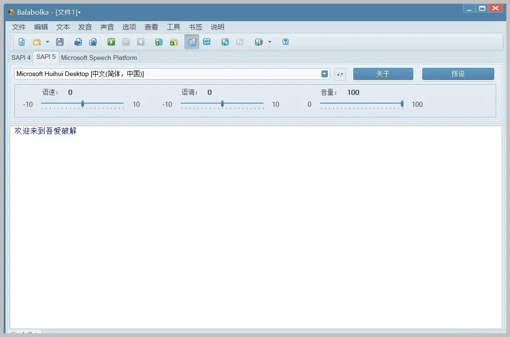Image resolution: width=510 pixels, height=337 pixels.
Task: Click the 预设 button
Action: [458, 74]
